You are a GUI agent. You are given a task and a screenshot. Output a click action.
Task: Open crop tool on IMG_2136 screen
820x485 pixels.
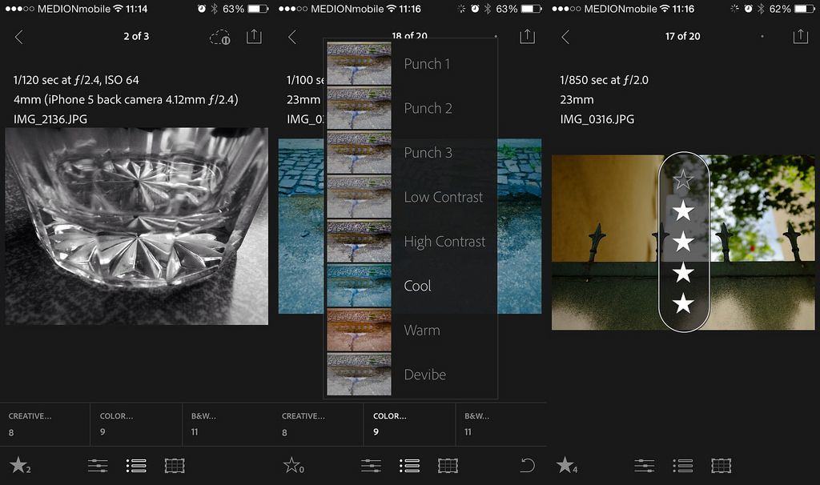pos(175,465)
